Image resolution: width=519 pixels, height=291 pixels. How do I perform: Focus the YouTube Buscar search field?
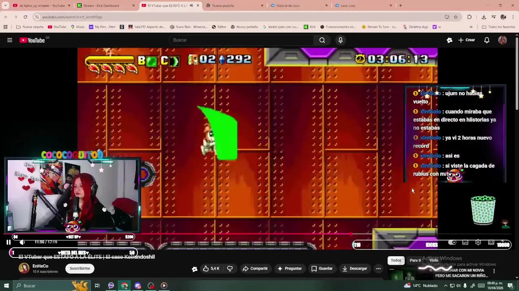241,40
